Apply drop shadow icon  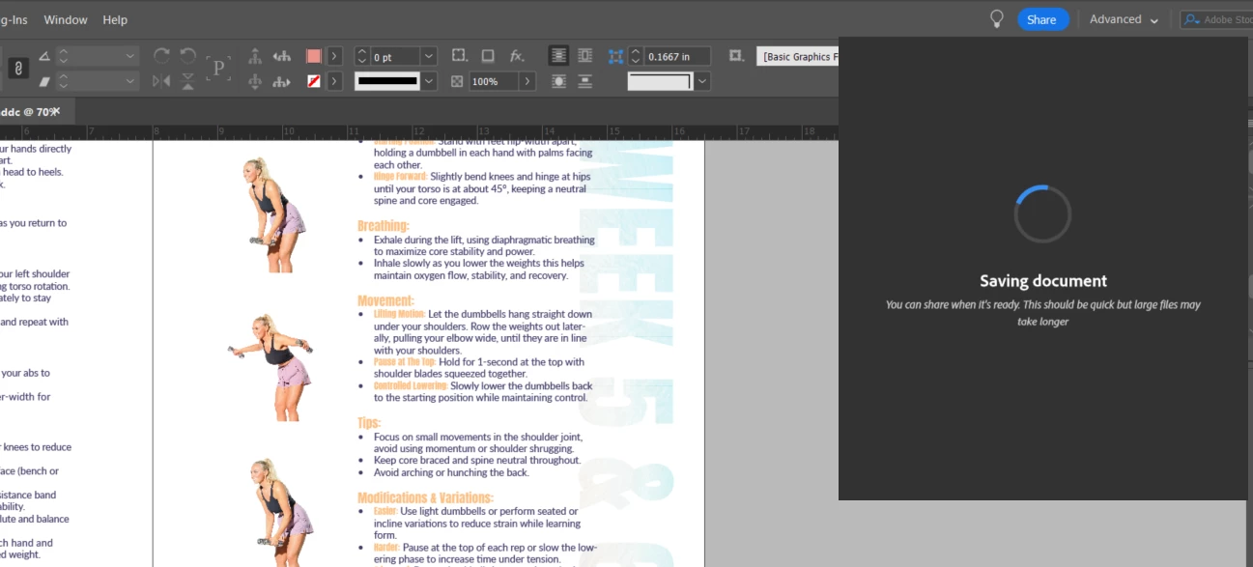(488, 56)
